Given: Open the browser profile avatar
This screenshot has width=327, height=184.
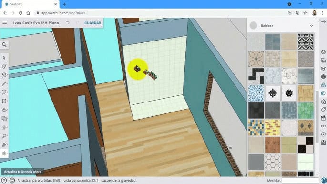Looking at the screenshot, I should tap(315, 13).
